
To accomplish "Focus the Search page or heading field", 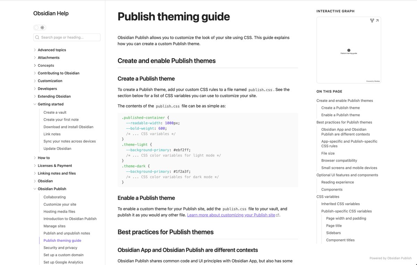I will click(67, 37).
